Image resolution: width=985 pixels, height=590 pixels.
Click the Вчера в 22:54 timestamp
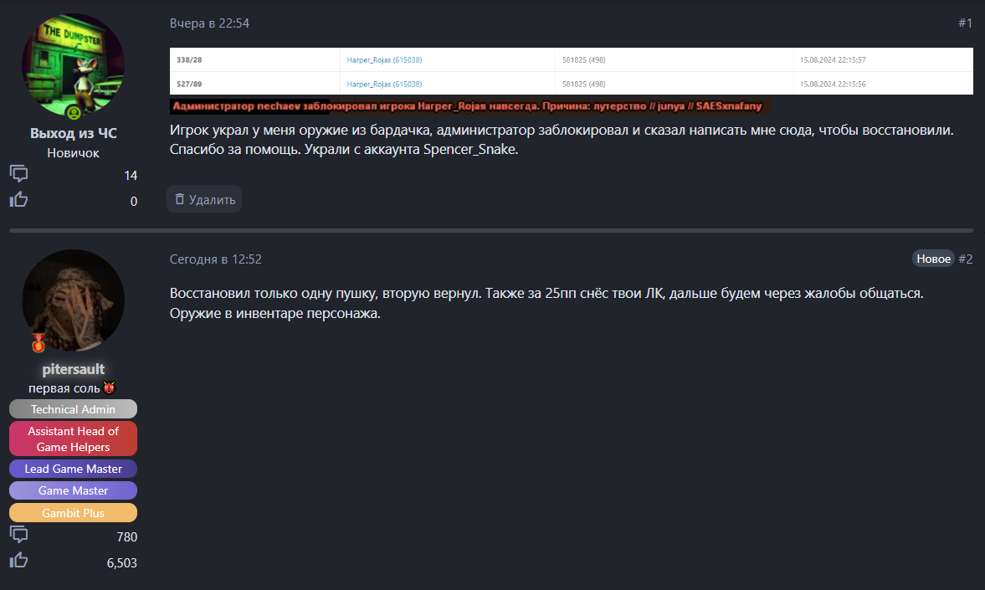pyautogui.click(x=209, y=23)
